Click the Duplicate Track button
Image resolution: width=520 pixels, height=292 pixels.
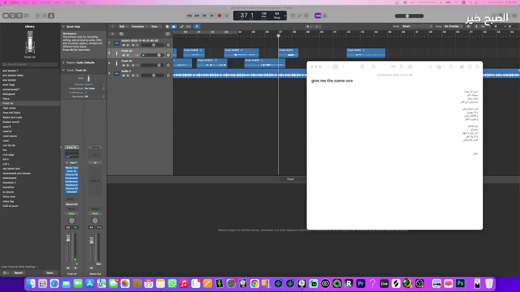[121, 34]
